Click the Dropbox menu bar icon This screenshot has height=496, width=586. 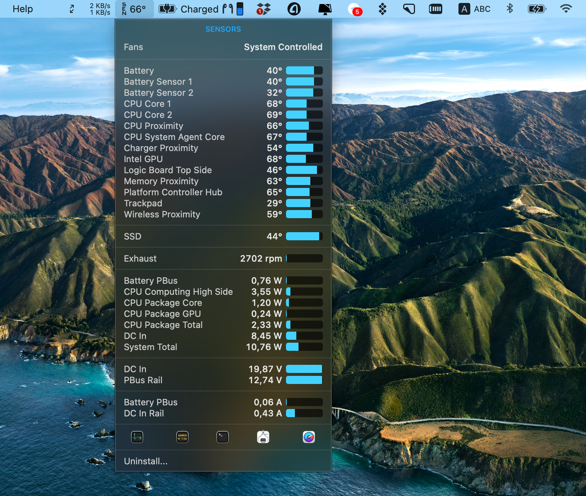[x=263, y=9]
